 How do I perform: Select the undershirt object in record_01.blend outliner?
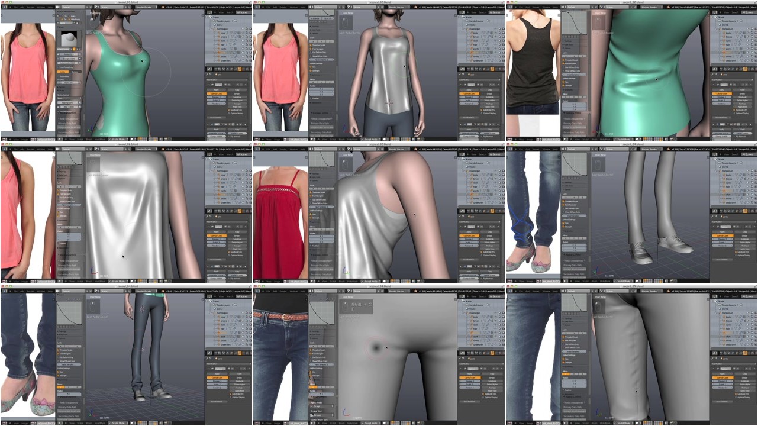coord(225,60)
